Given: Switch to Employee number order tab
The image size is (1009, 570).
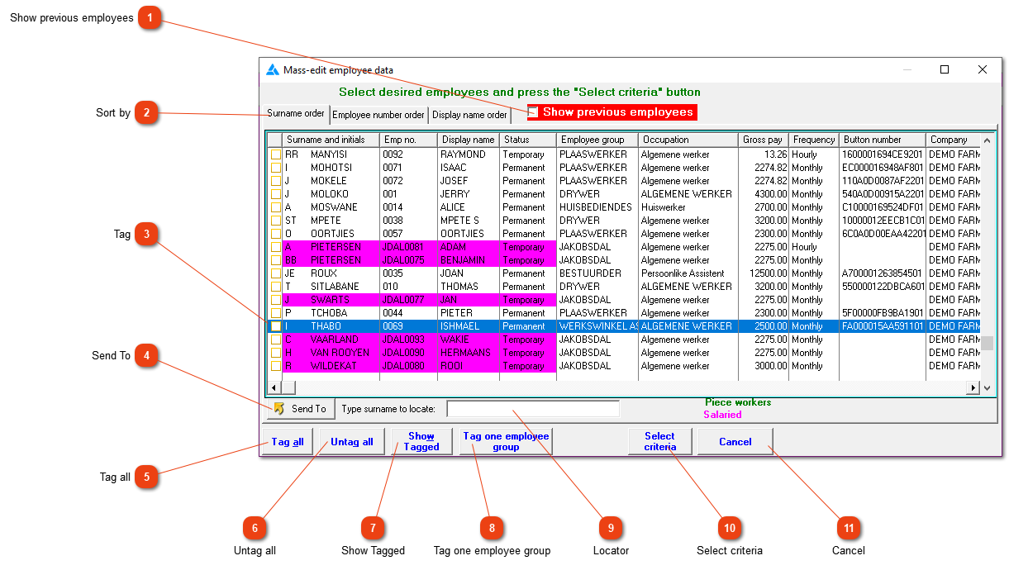Looking at the screenshot, I should 378,115.
